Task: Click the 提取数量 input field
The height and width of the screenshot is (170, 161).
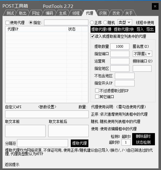Action: (x=120, y=46)
